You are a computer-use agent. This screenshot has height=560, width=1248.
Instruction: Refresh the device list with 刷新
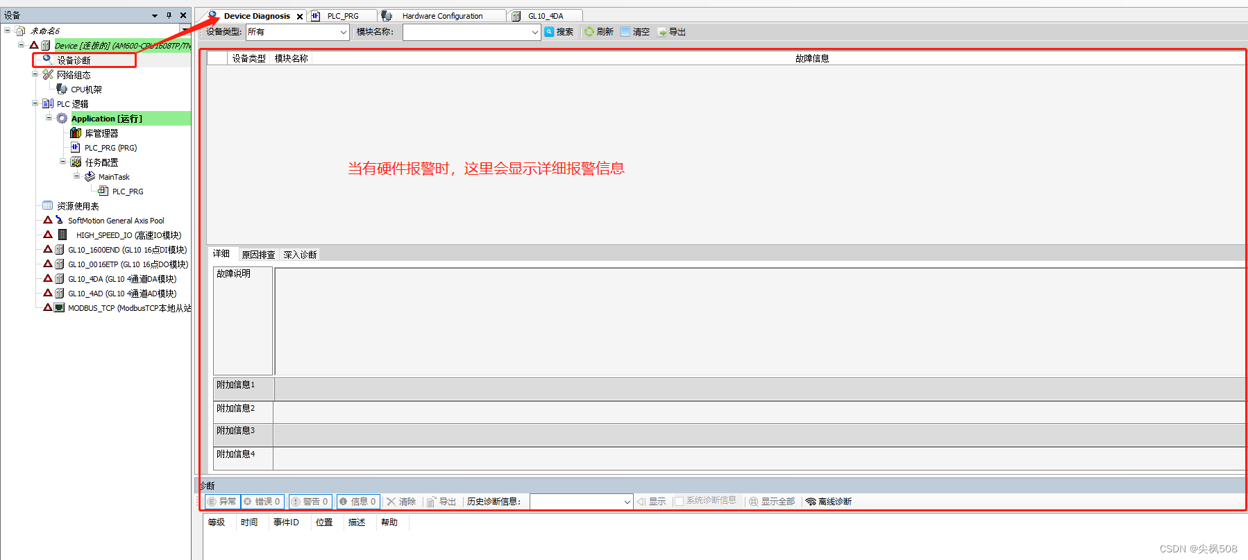tap(599, 32)
